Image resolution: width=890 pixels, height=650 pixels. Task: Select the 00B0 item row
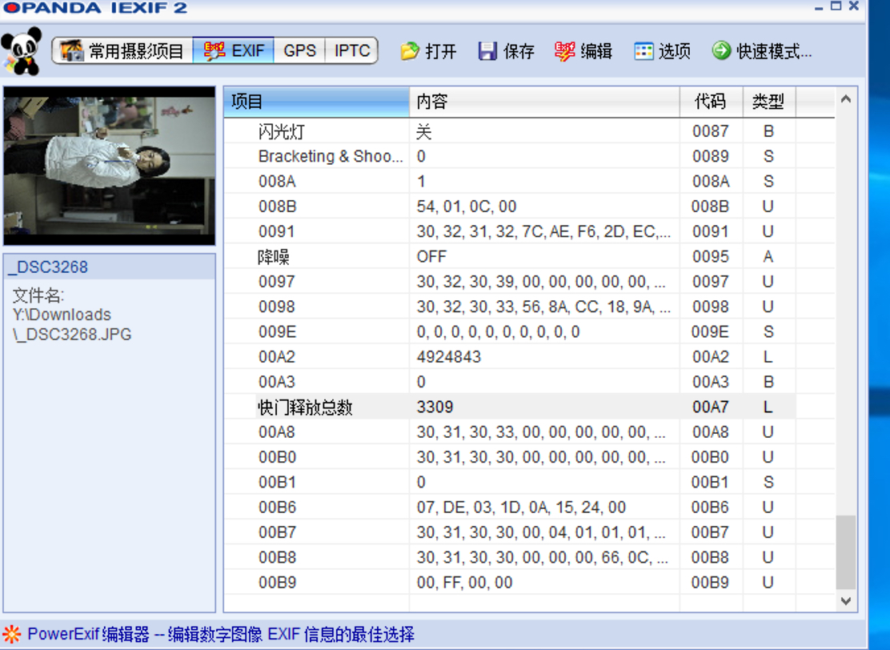point(529,457)
